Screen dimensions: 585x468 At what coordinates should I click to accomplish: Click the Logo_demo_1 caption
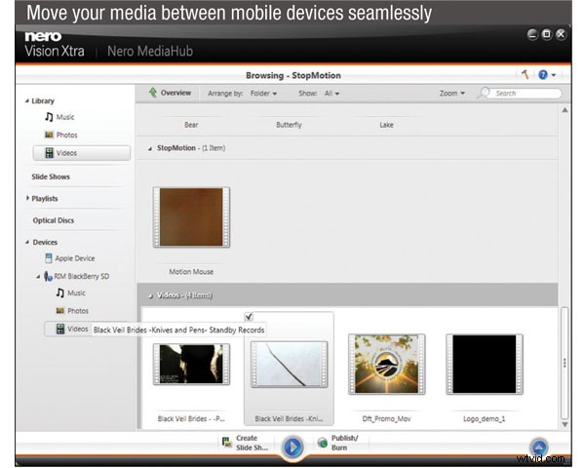pos(485,418)
